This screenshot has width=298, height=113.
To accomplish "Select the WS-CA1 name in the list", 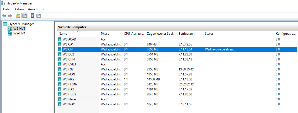I will pyautogui.click(x=68, y=44).
